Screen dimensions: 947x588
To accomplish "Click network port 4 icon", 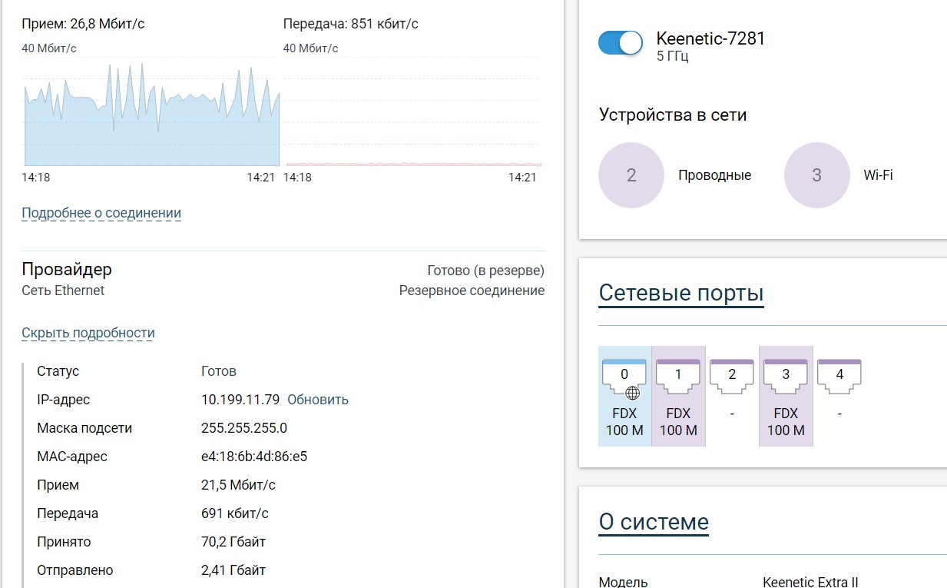I will point(839,374).
